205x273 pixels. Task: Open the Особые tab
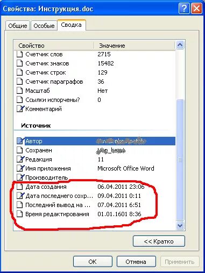(44, 26)
